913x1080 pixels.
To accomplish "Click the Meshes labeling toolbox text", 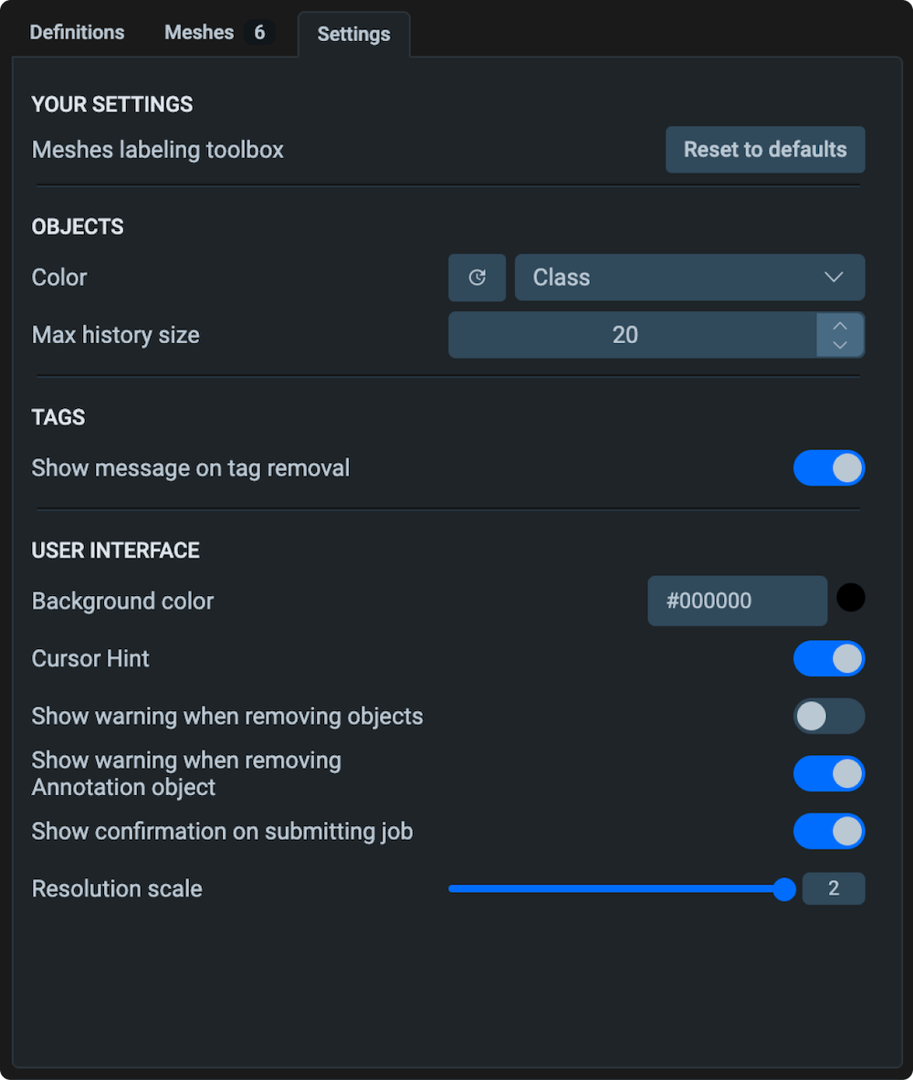I will point(158,150).
